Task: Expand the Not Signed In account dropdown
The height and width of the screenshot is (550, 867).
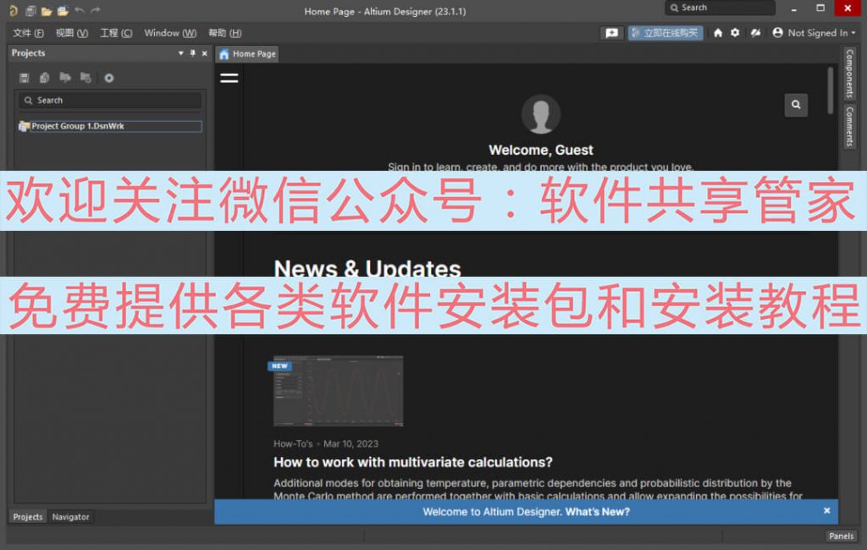Action: pos(814,33)
